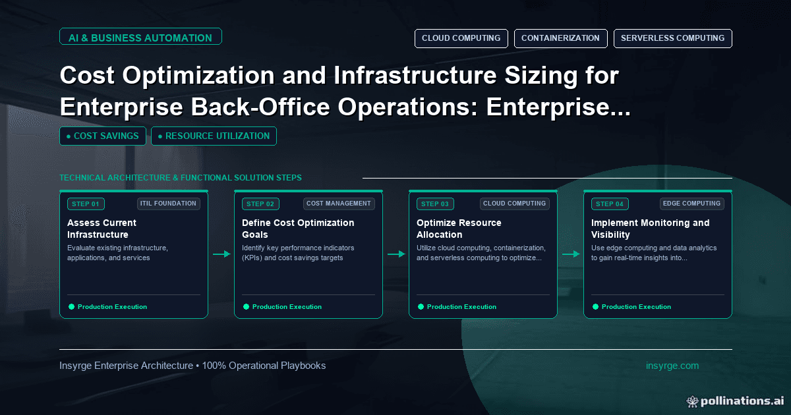Click the Insyrge Enterprise Architecture footer text
This screenshot has width=791, height=415.
pos(192,366)
